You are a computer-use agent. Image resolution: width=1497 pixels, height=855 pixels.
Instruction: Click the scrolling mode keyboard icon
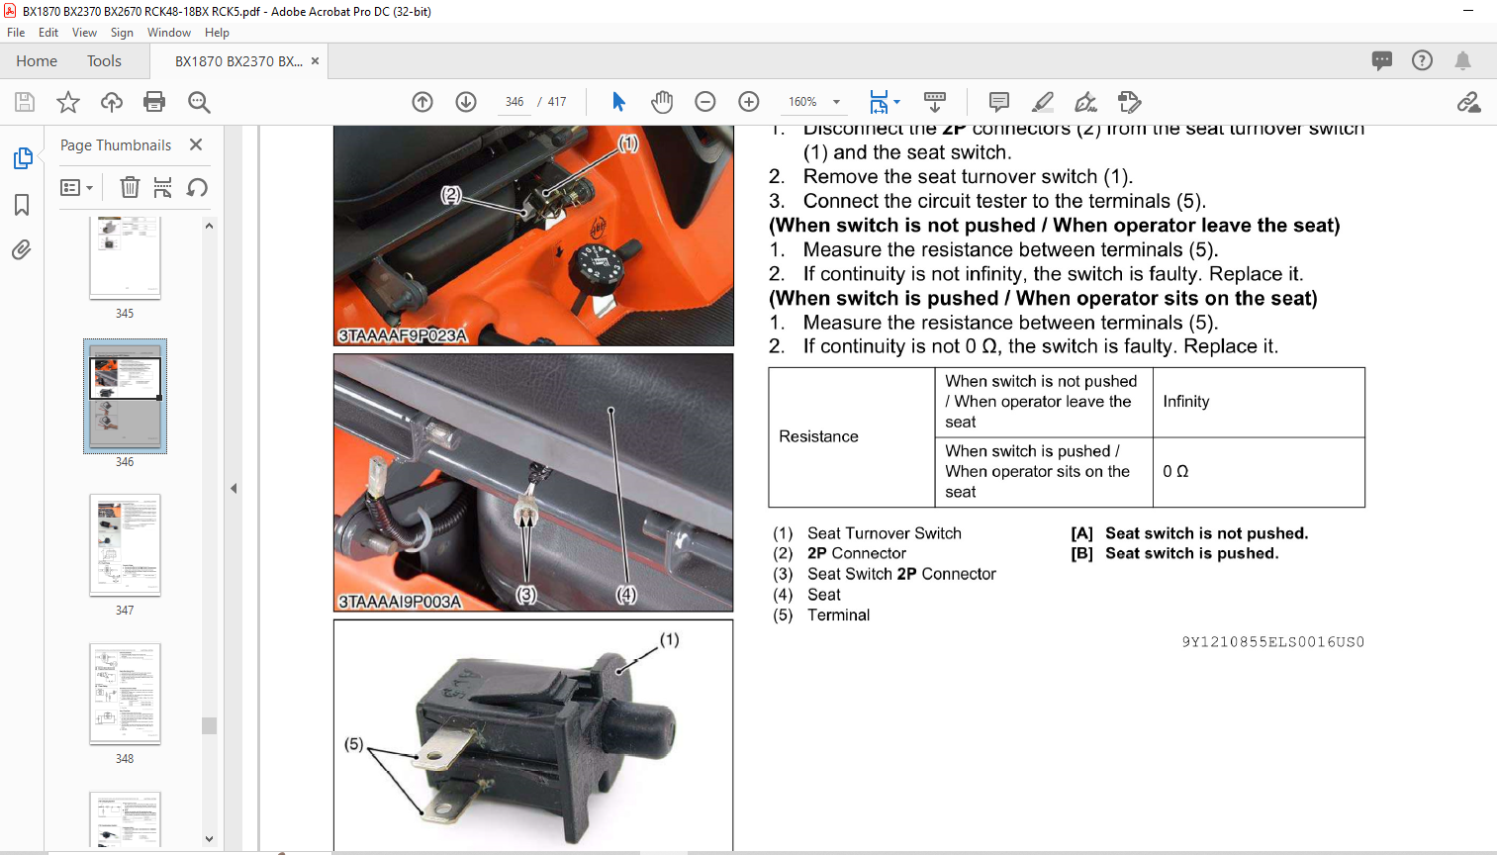pyautogui.click(x=935, y=102)
